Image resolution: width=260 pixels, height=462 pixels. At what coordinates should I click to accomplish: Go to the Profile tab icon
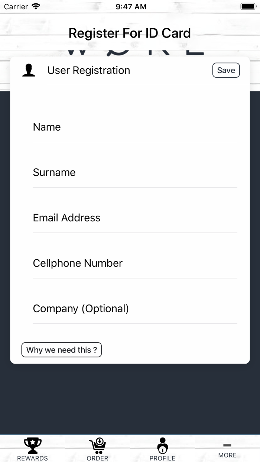(162, 445)
